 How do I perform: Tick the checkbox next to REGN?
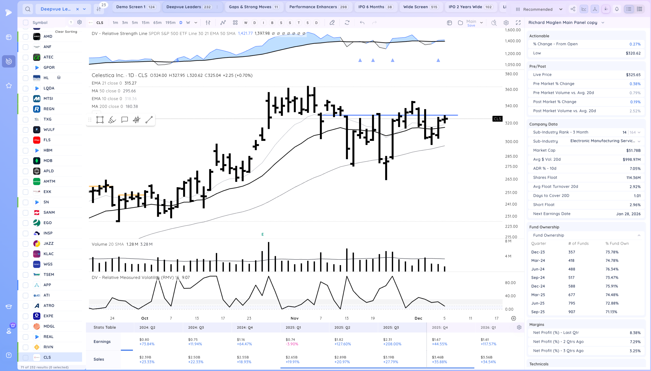pos(25,109)
